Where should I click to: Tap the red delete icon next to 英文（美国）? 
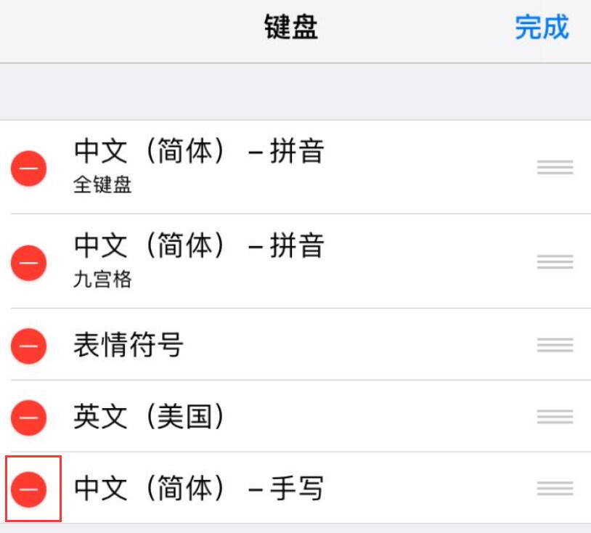point(29,418)
